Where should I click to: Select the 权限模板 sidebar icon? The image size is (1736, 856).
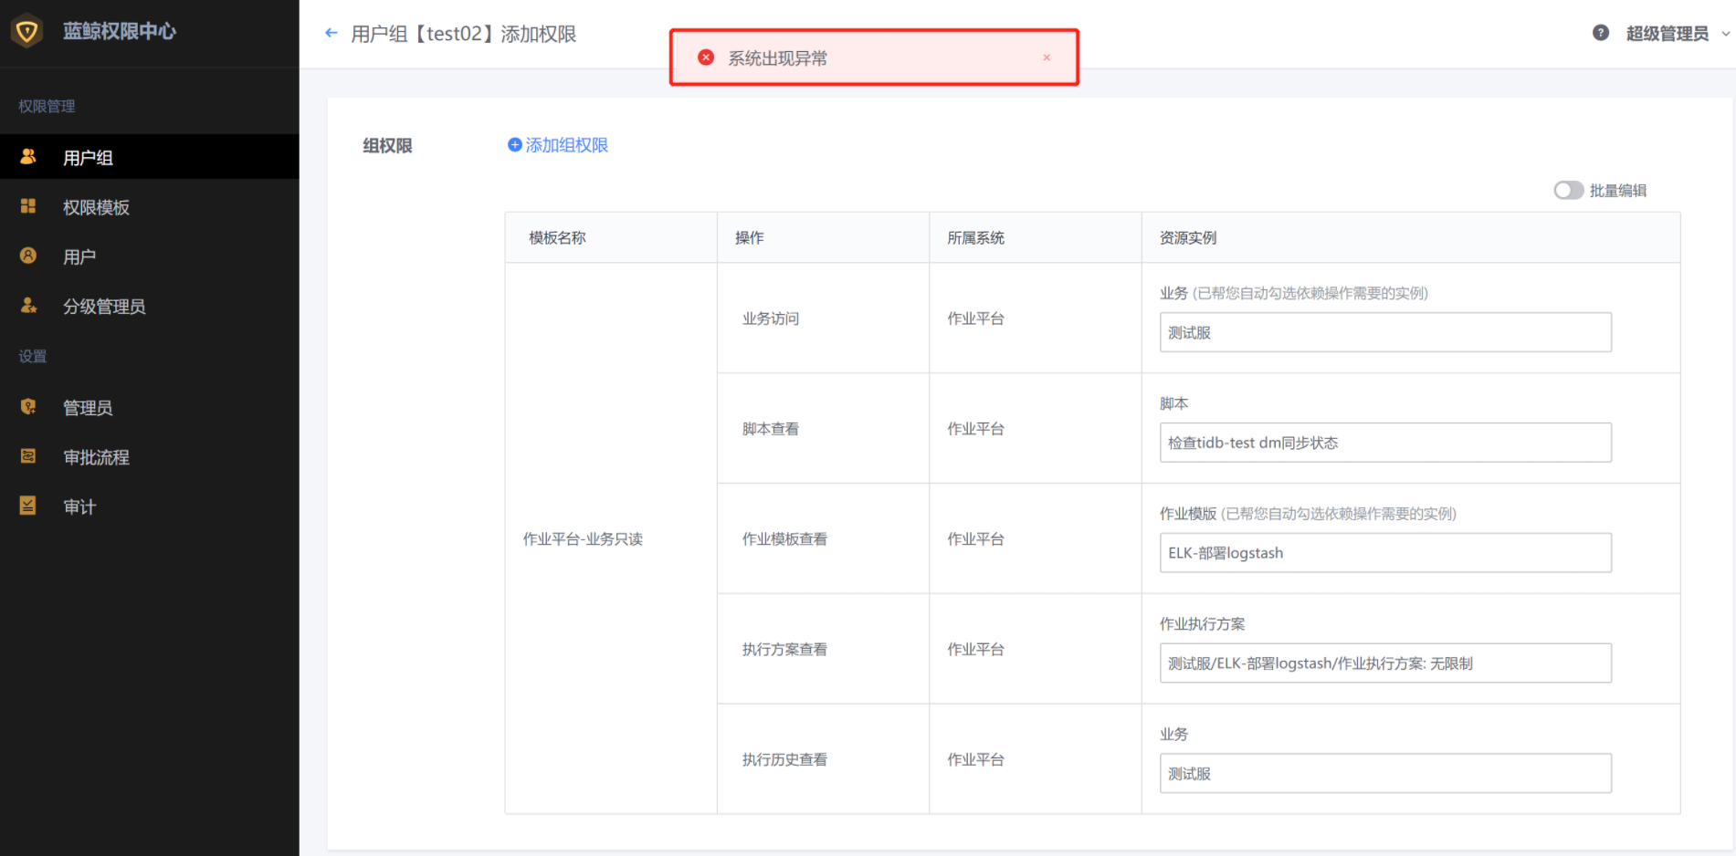point(27,206)
